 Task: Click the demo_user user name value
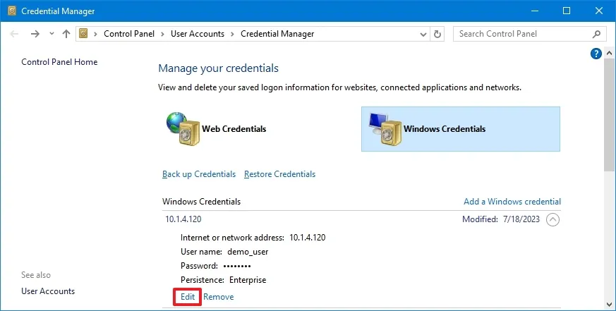click(x=248, y=252)
